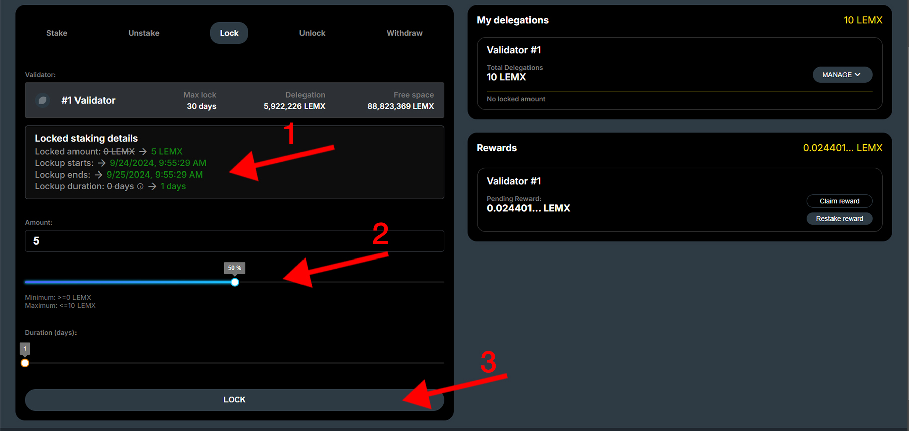Click the duration tooltip showing 1
This screenshot has width=909, height=431.
click(25, 348)
